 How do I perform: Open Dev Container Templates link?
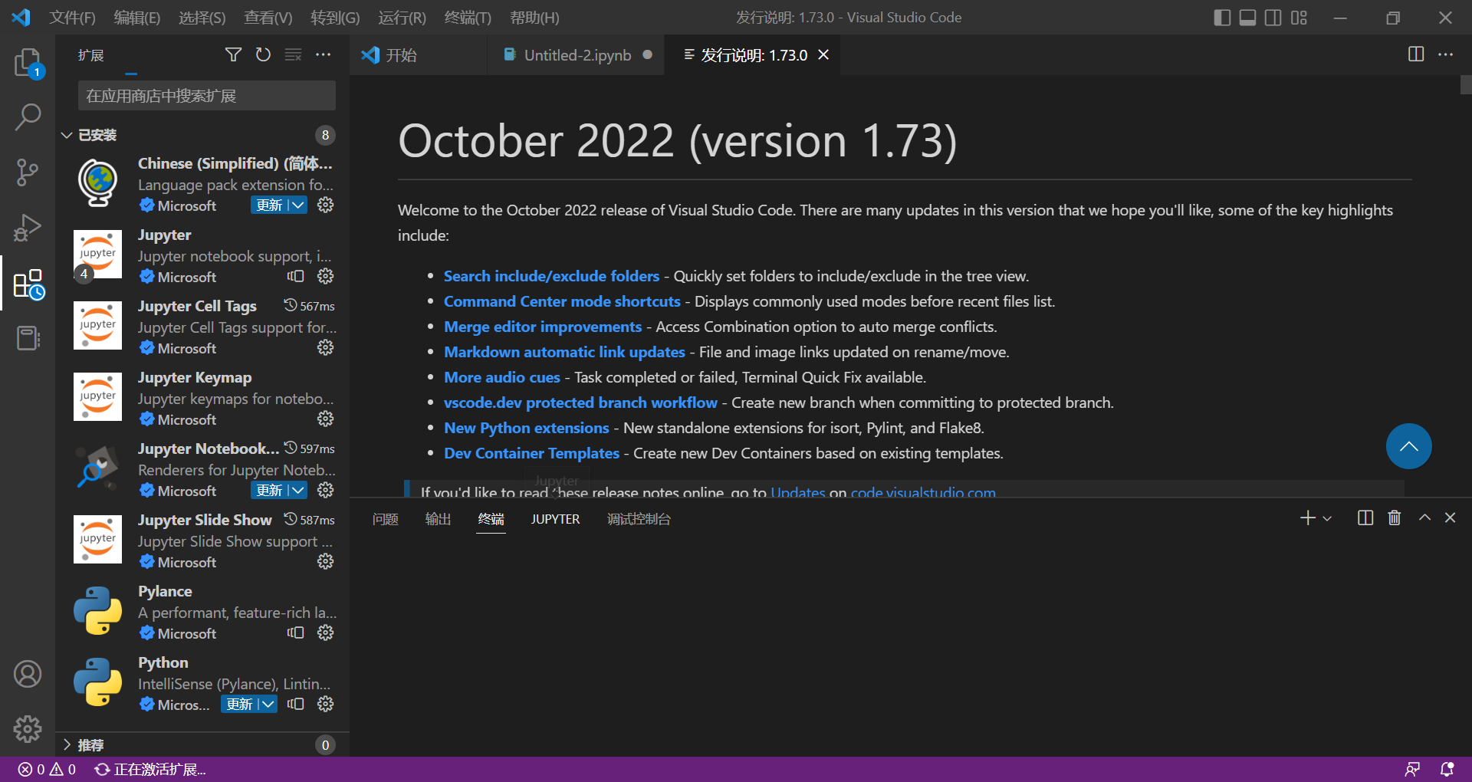pyautogui.click(x=531, y=453)
